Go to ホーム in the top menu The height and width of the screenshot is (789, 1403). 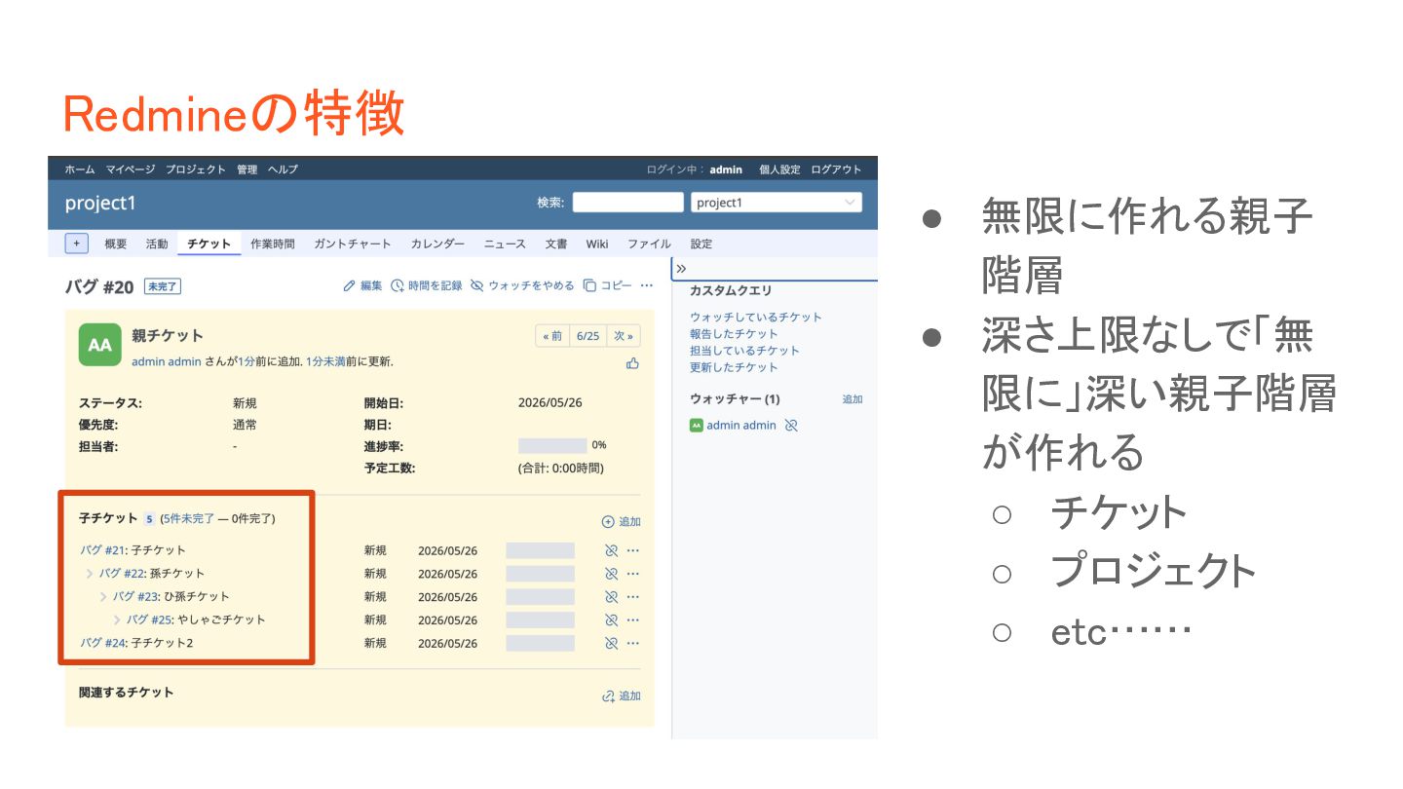tap(80, 169)
